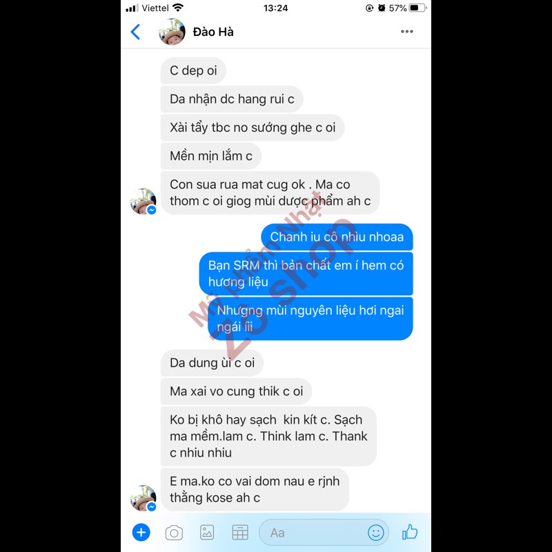The width and height of the screenshot is (552, 552).
Task: Open the smiley emoji picker
Action: point(375,533)
